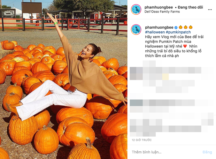This screenshot has width=216, height=159.
Task: Open the three-dot more options menu
Action: 210,9
